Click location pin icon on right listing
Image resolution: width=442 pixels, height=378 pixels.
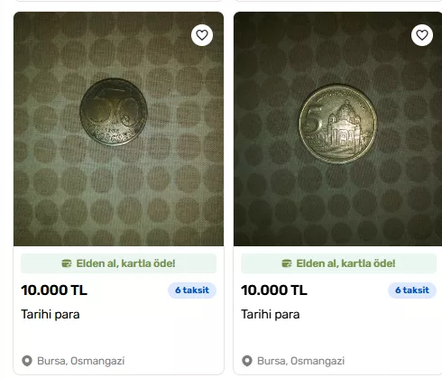[247, 361]
